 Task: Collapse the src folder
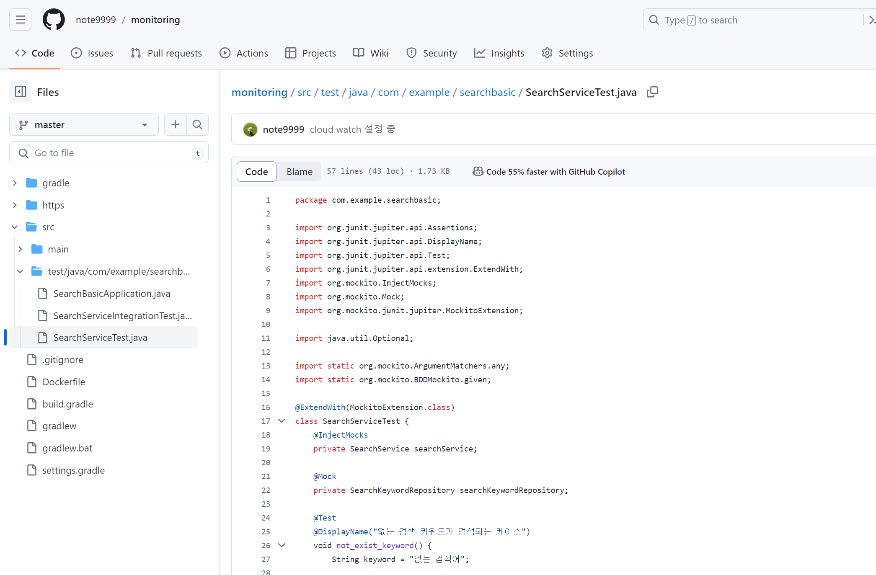[15, 227]
